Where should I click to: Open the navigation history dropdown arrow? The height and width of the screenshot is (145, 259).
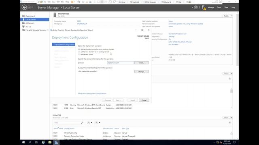tap(32, 7)
